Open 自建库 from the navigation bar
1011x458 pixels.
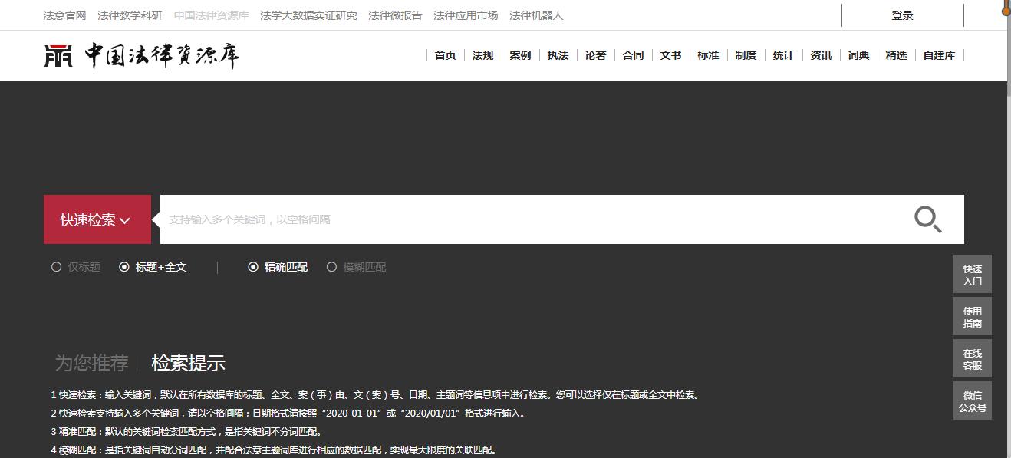point(939,55)
